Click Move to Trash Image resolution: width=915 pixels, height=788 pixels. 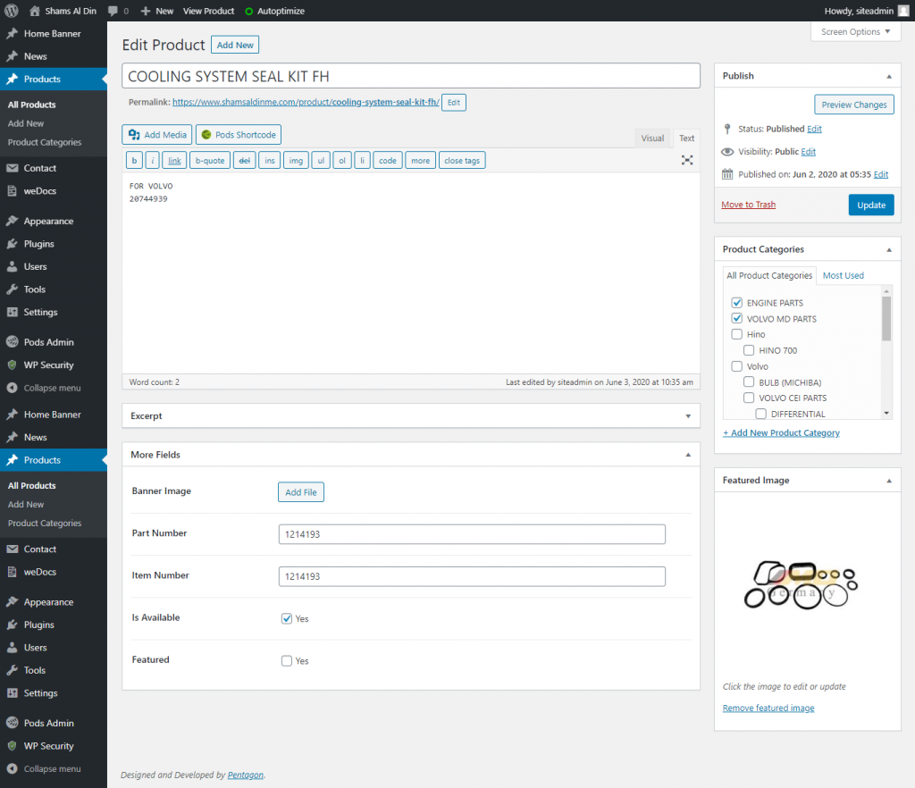748,205
